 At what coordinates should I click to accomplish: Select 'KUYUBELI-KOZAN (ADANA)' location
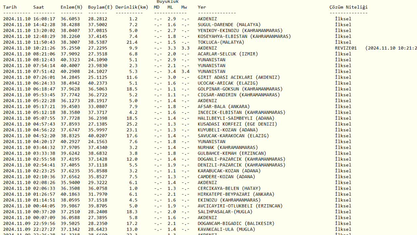tap(228, 130)
